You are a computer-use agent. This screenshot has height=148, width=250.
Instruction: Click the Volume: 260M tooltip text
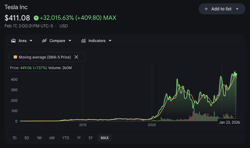(60, 68)
